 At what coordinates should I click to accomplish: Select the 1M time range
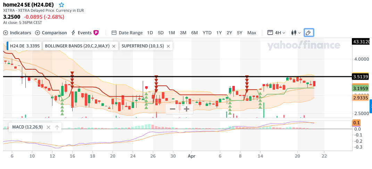(x=172, y=33)
